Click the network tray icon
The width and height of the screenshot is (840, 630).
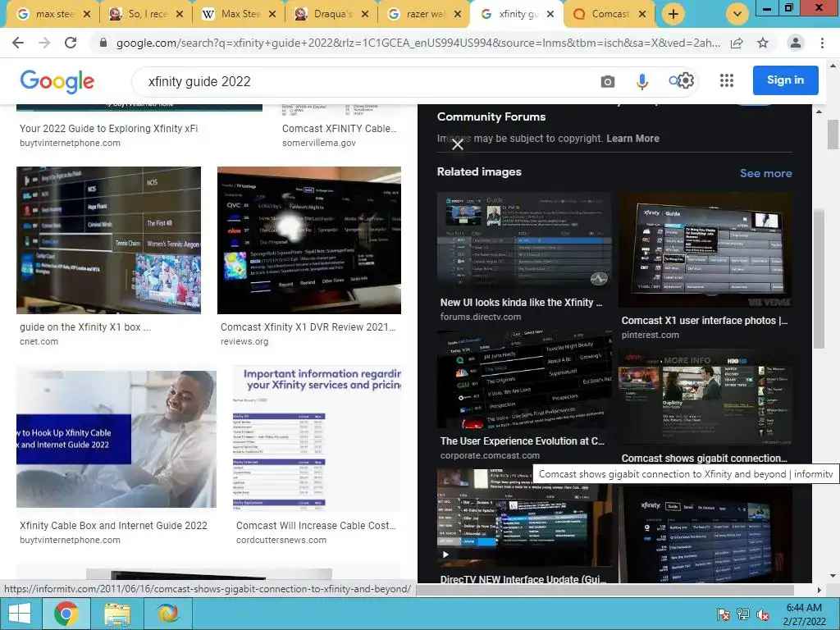(743, 614)
